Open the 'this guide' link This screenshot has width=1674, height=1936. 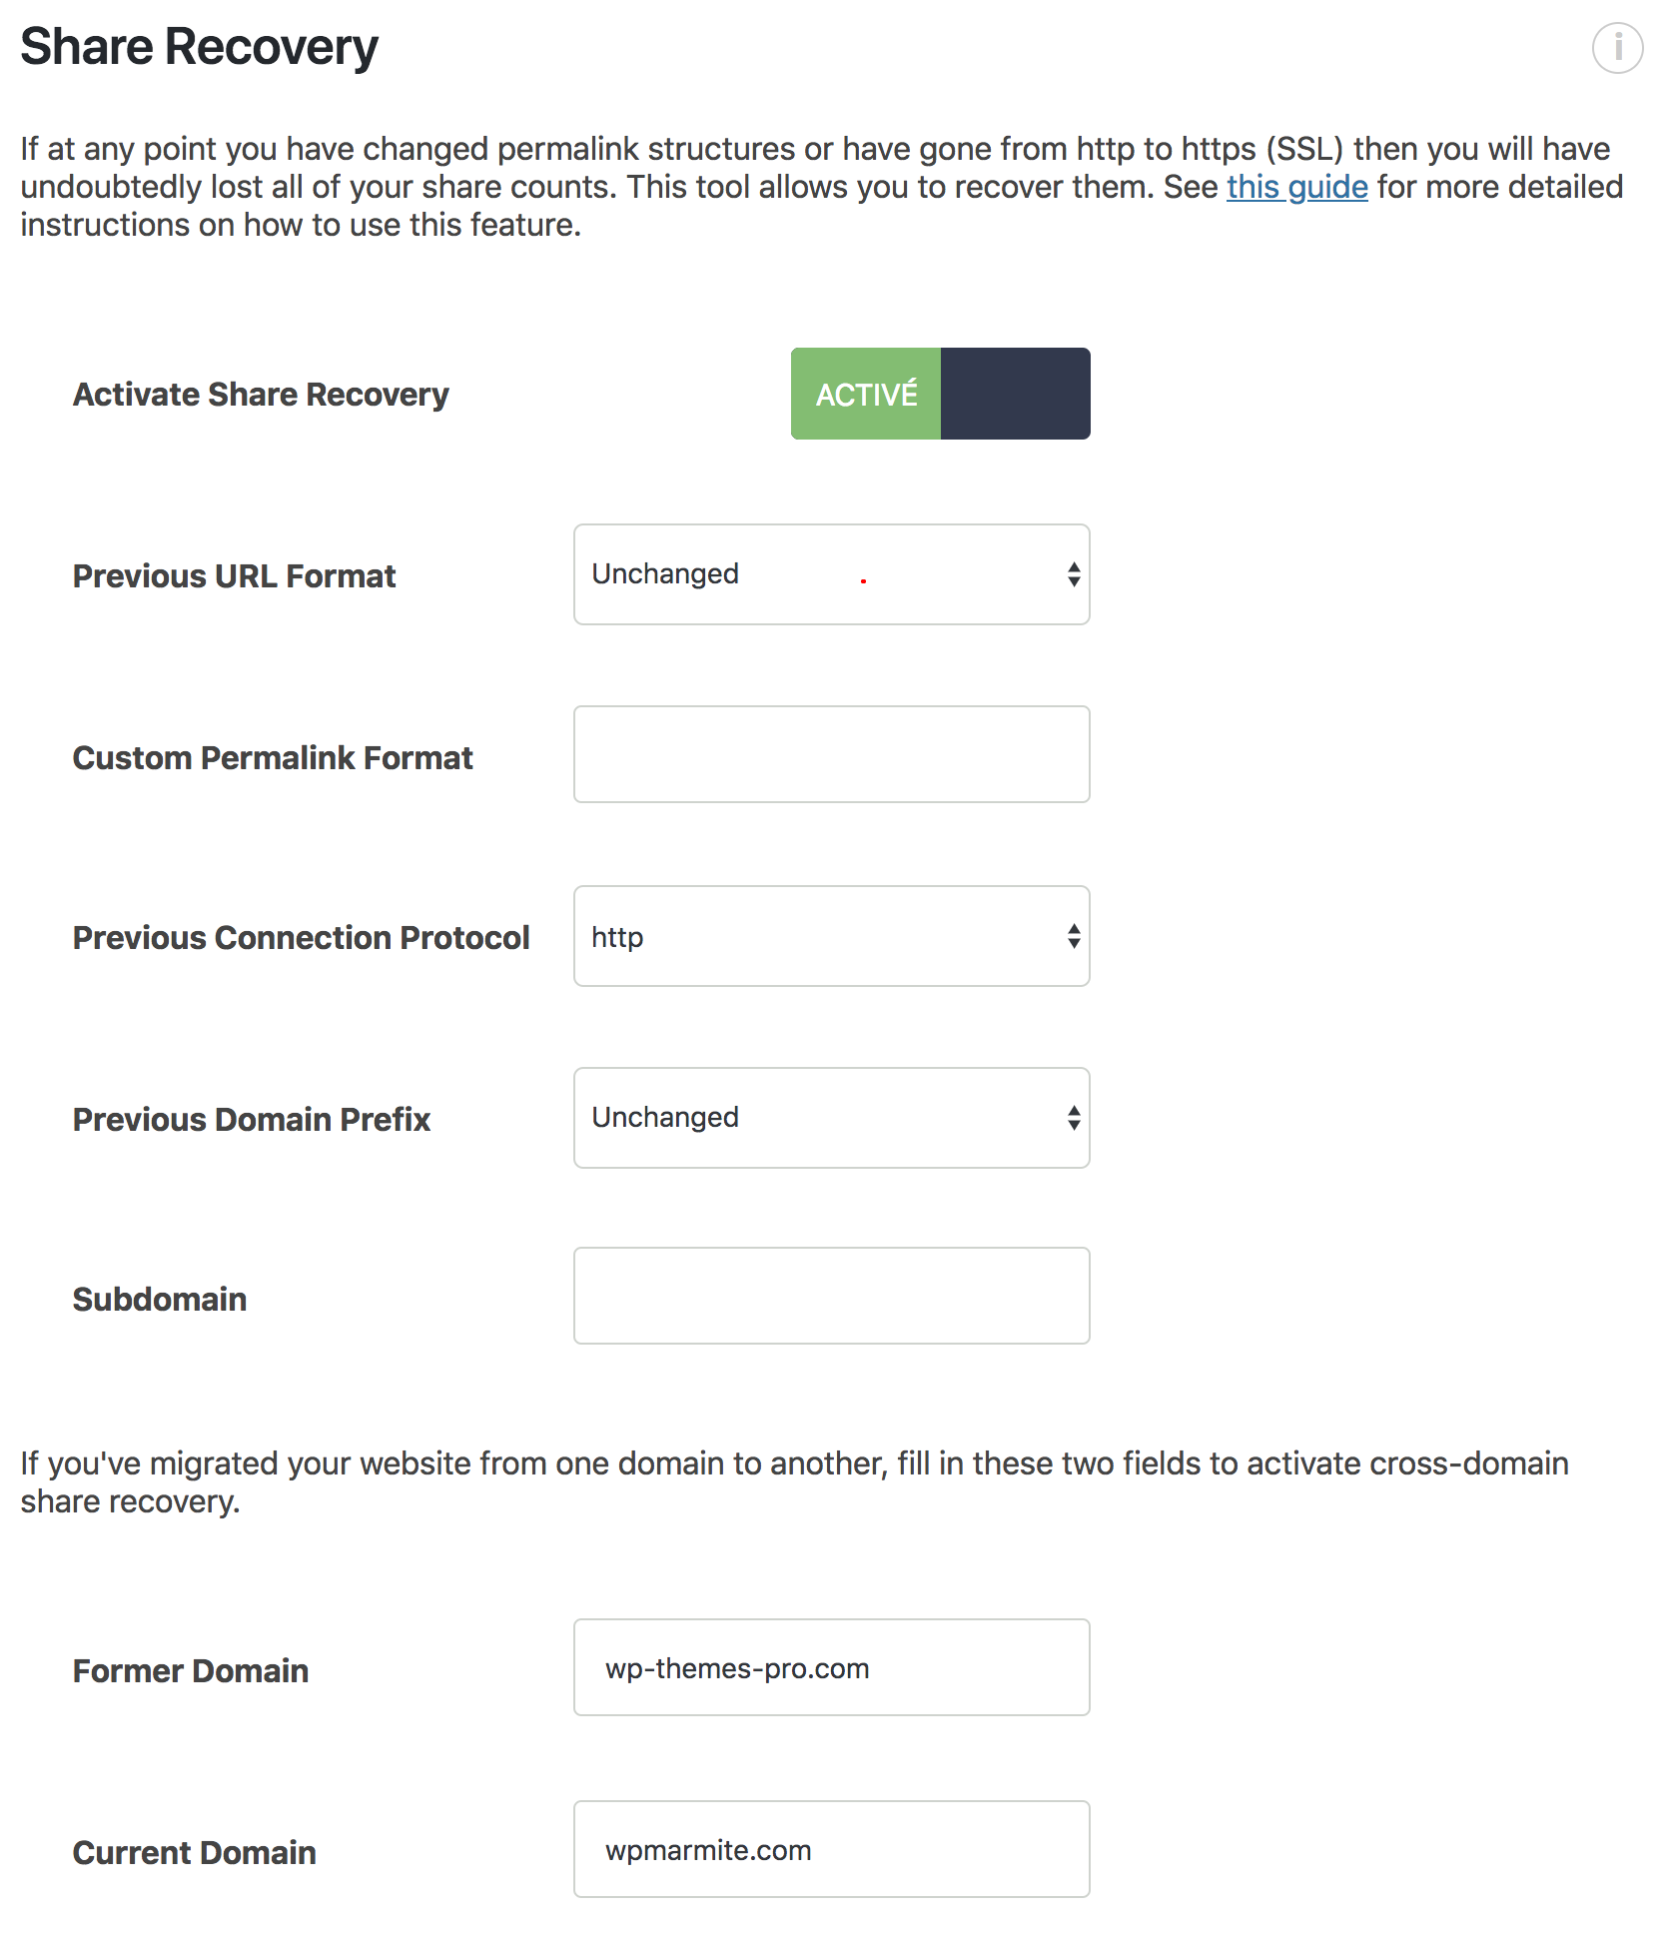point(1296,187)
